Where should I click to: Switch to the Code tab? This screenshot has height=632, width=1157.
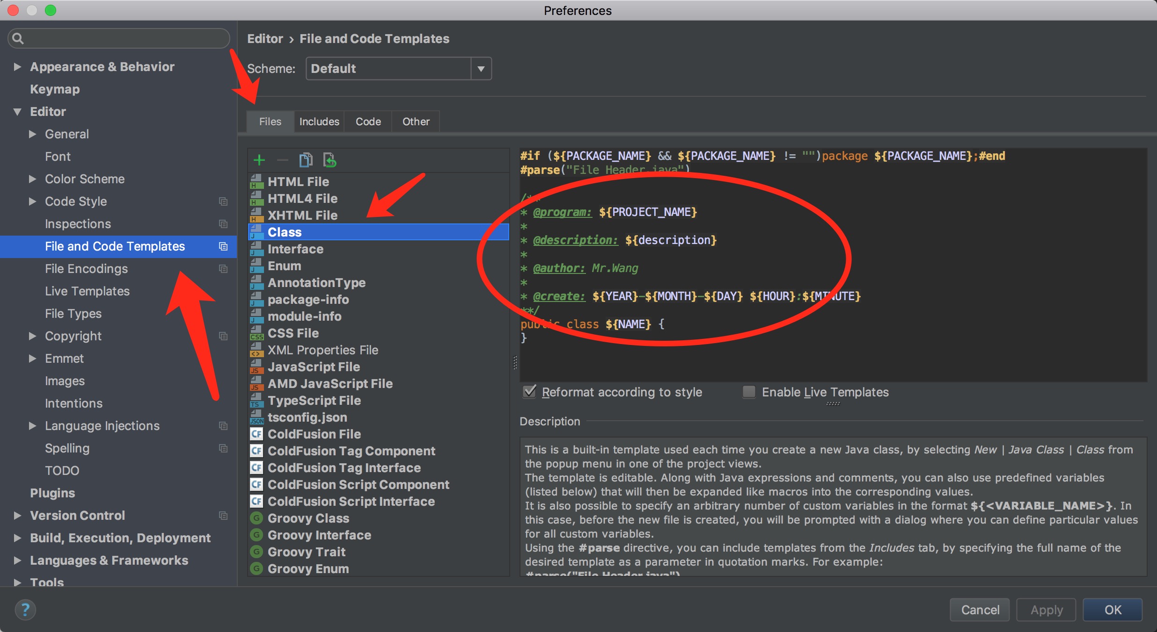point(367,122)
